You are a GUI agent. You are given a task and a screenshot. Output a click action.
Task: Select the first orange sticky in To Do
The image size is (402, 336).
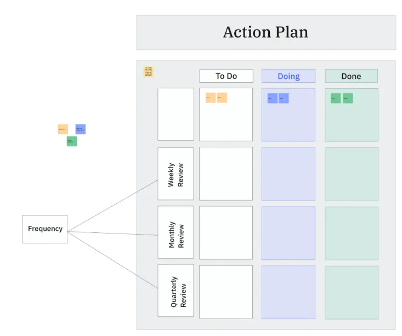211,98
